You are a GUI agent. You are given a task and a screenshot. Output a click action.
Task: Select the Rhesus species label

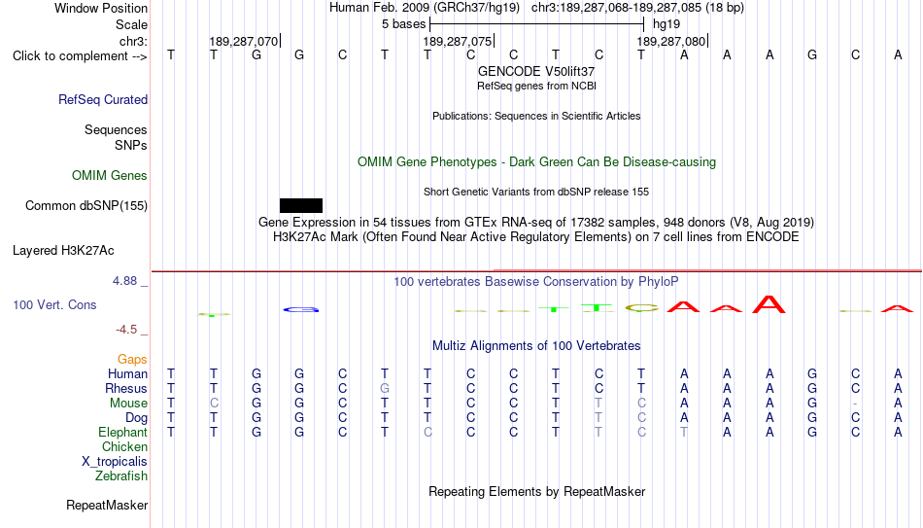click(x=126, y=388)
